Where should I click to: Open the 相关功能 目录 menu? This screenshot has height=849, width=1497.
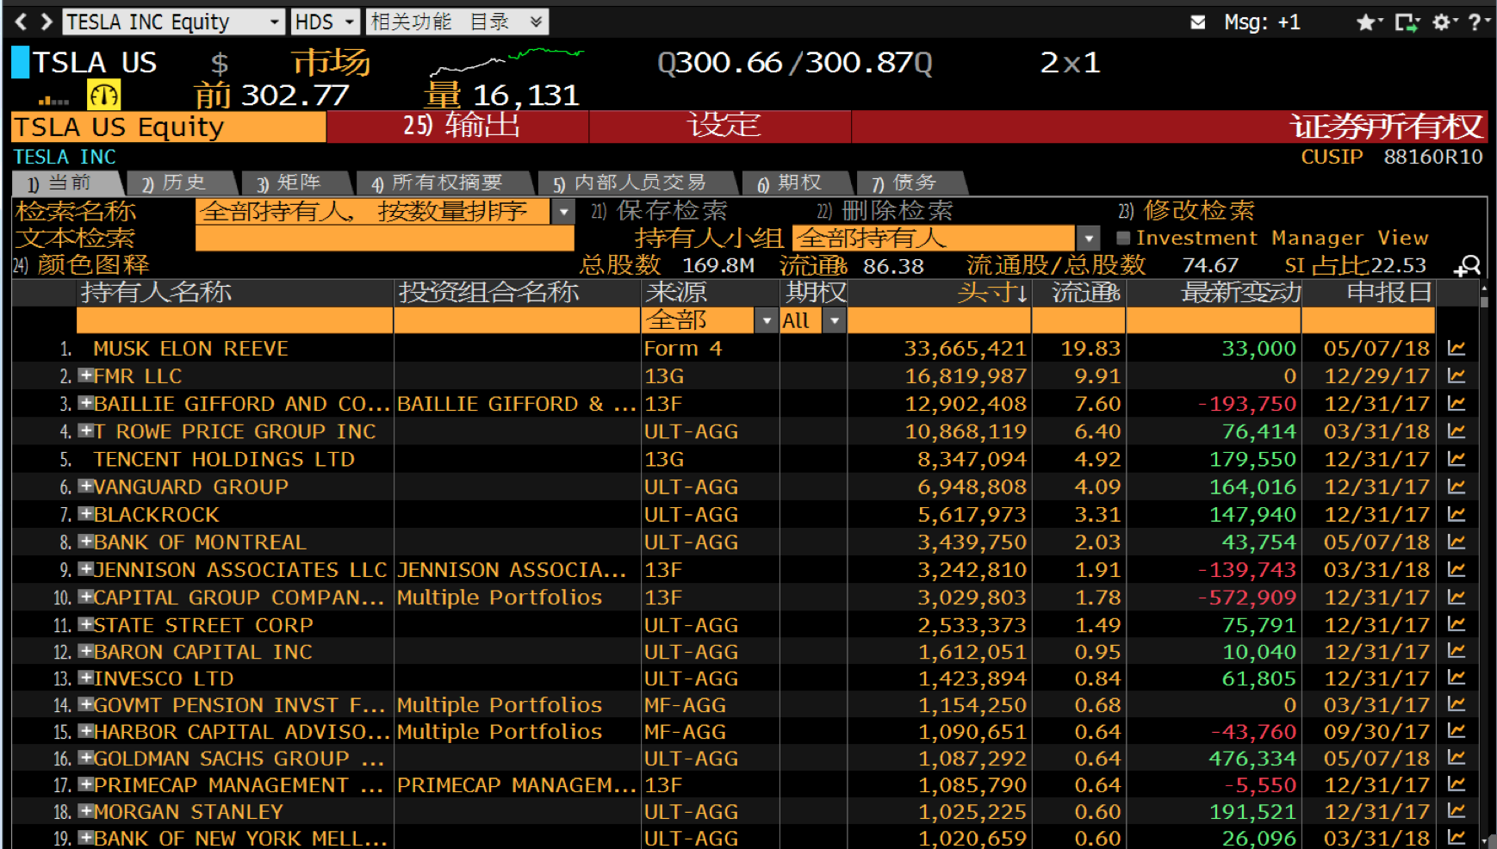click(x=457, y=22)
